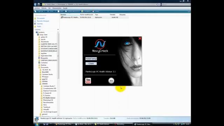Select the VirtualDJ folder in tree
Viewport: 224px width, 126px height.
46,110
